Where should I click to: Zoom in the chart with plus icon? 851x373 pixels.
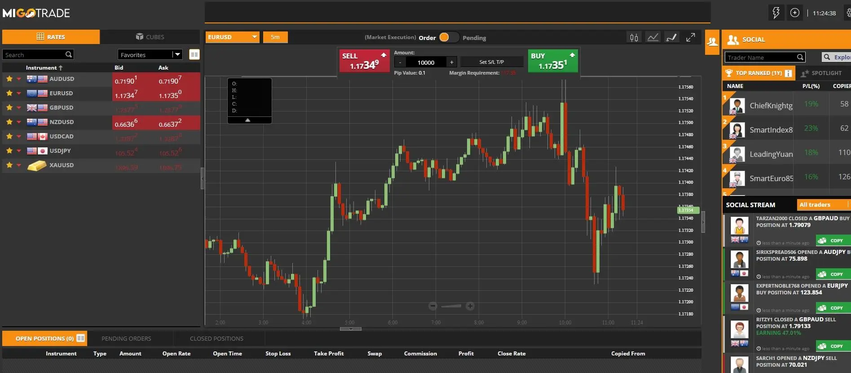point(470,306)
